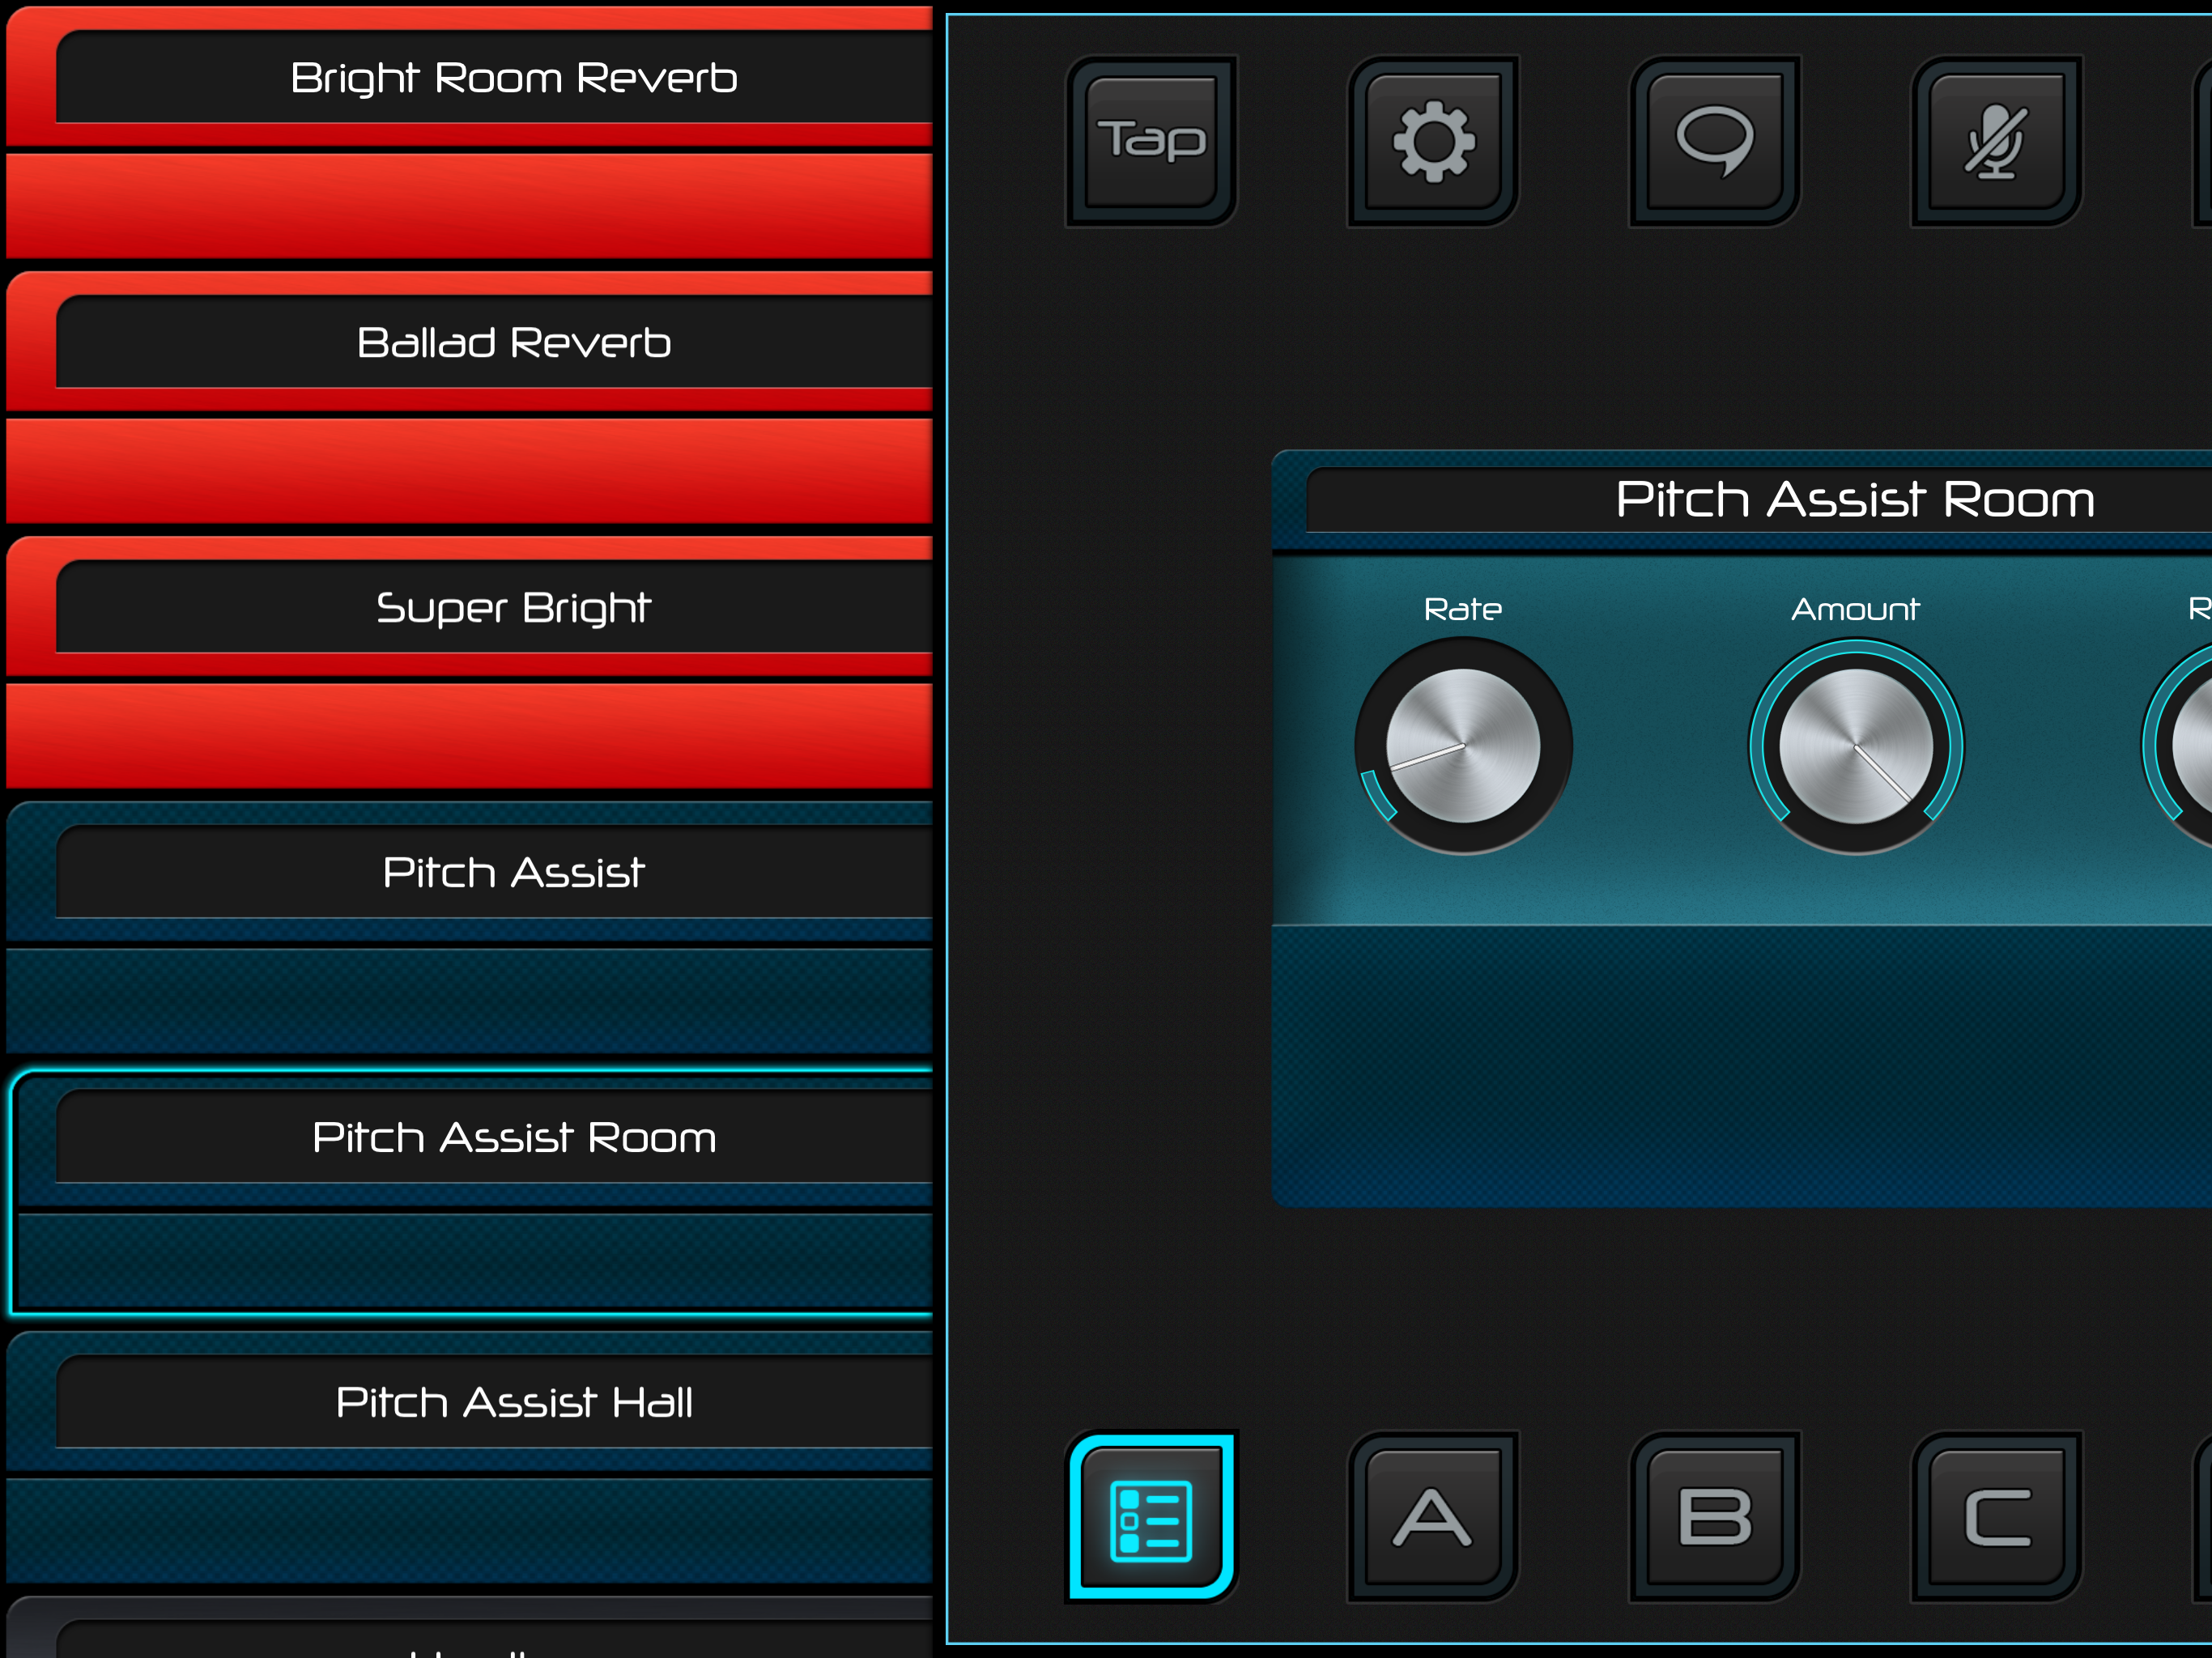Click the Amount knob
The width and height of the screenshot is (2212, 1658).
pos(1855,746)
